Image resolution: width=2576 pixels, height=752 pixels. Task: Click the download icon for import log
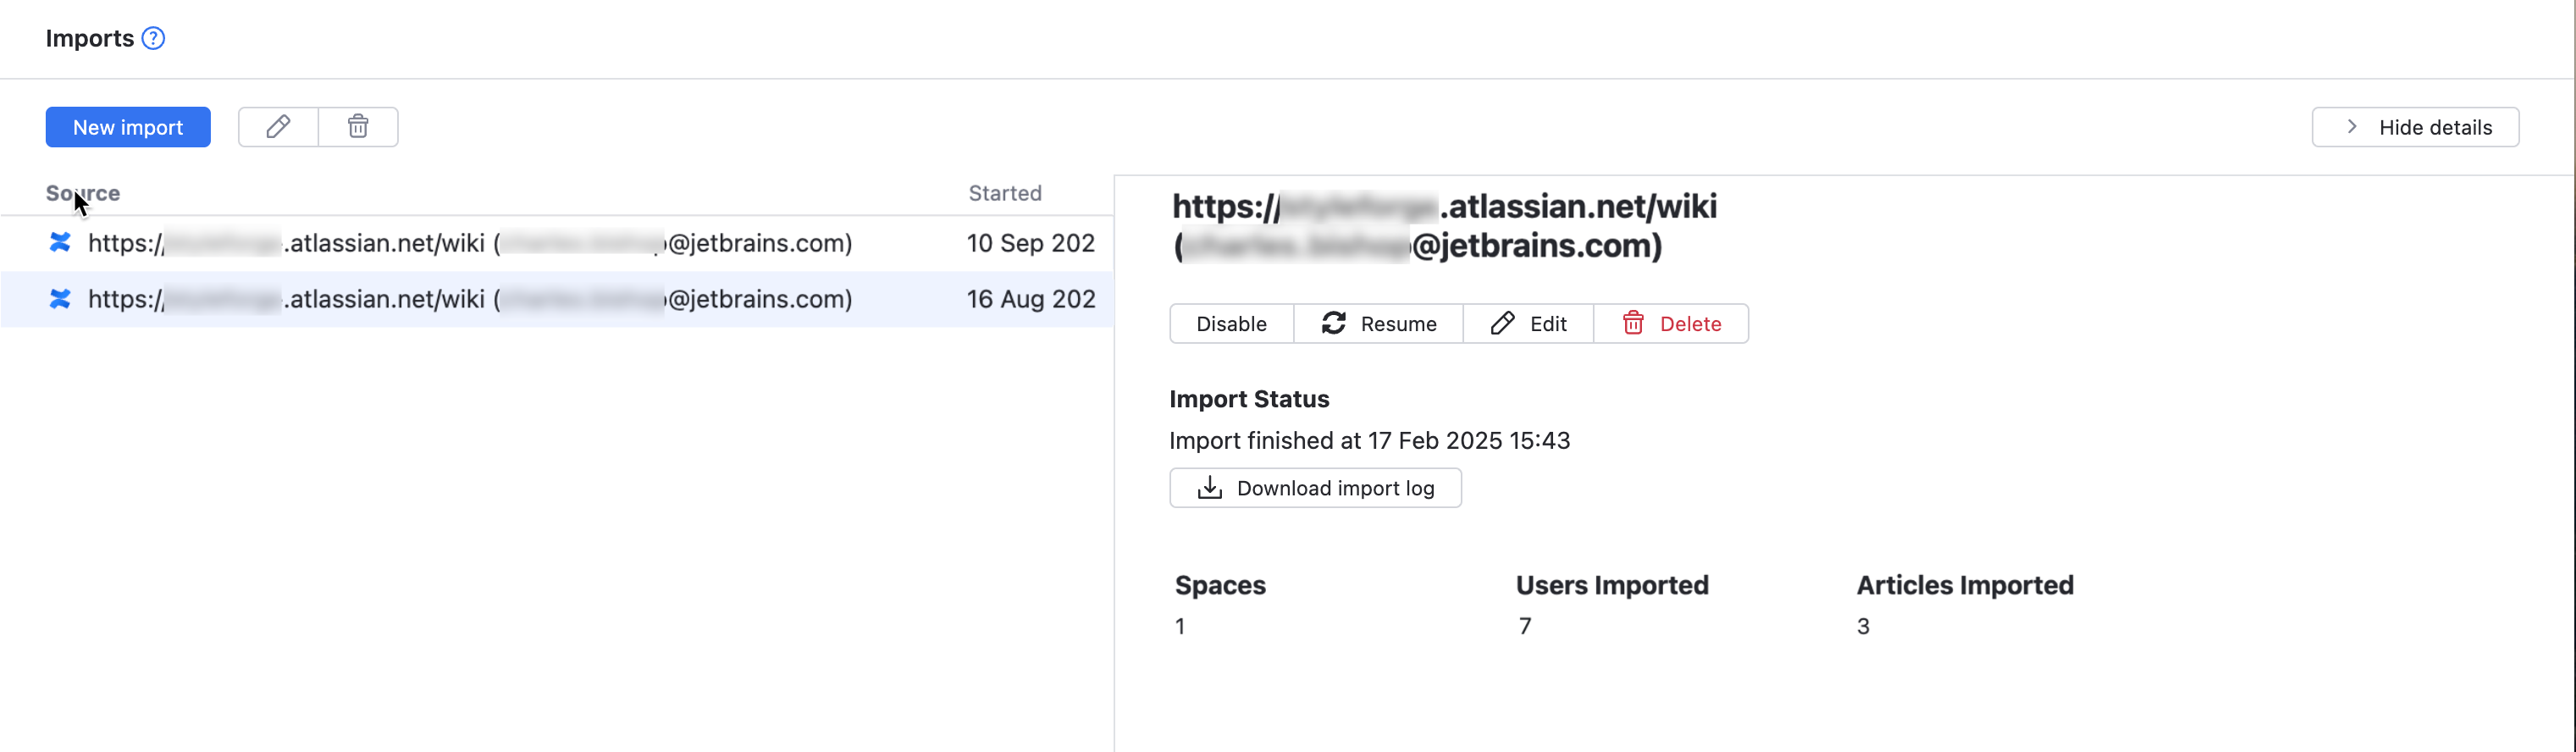(1209, 488)
